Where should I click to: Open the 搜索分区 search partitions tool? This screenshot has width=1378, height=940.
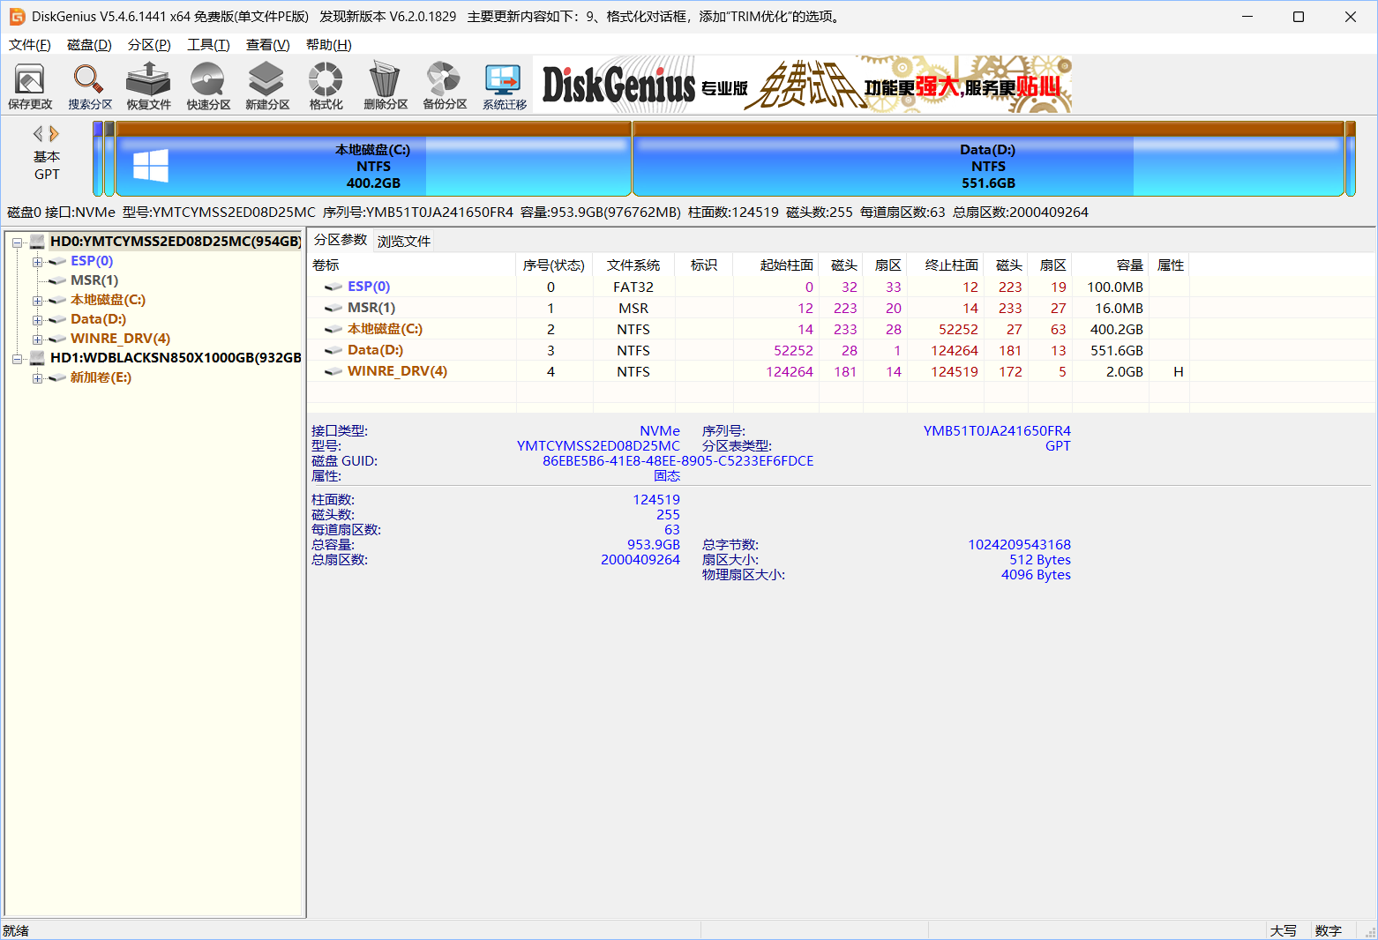90,86
